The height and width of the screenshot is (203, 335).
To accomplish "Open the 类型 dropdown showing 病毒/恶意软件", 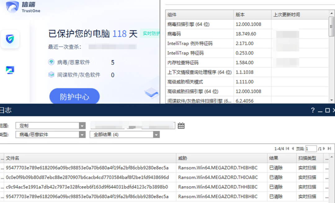I will (50, 134).
